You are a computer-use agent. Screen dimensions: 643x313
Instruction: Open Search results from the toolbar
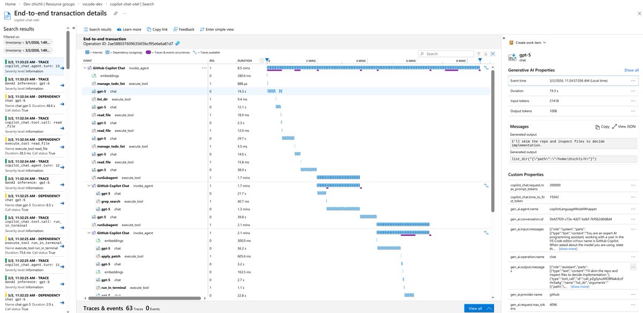[x=98, y=29]
